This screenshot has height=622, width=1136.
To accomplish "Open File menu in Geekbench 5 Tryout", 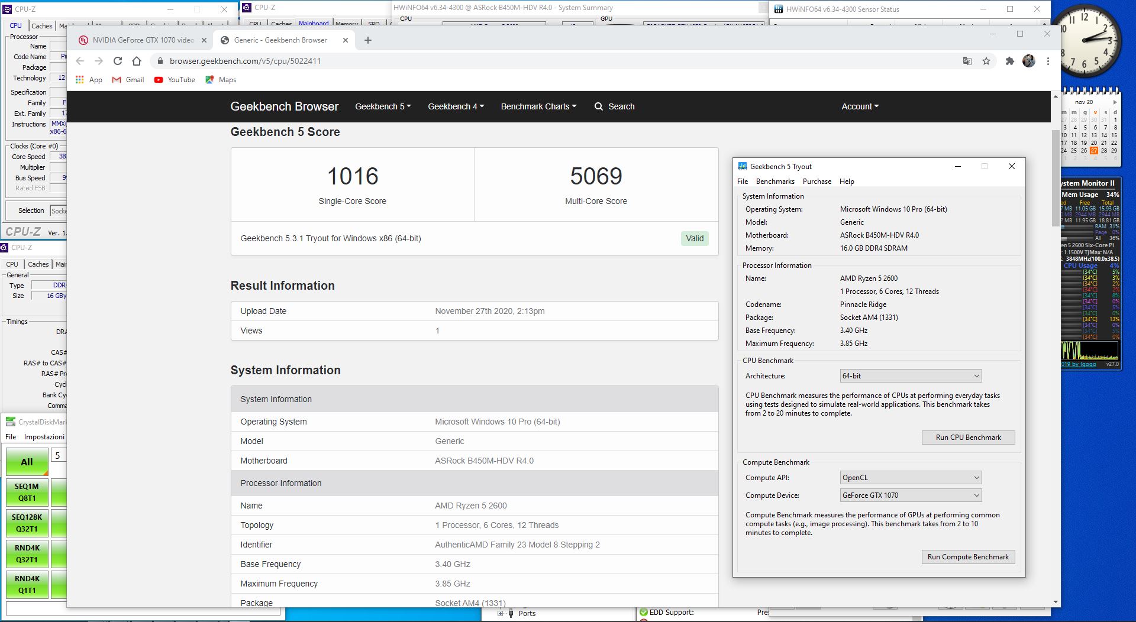I will click(743, 182).
